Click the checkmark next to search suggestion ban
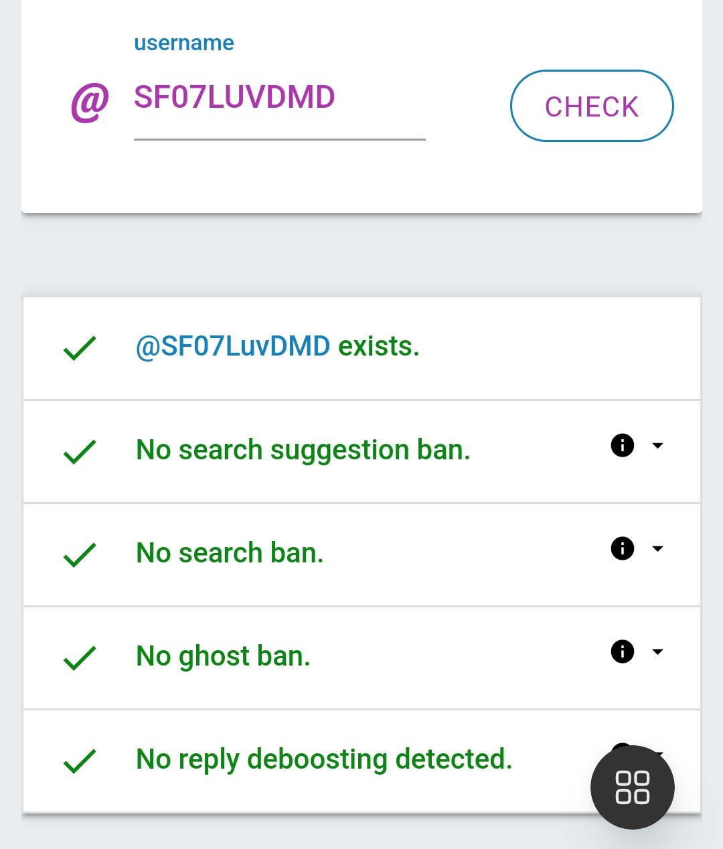723x849 pixels. 80,452
